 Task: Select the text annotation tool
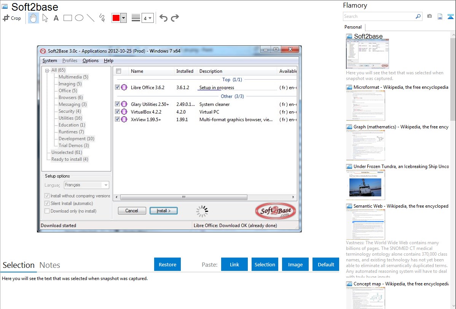point(56,18)
